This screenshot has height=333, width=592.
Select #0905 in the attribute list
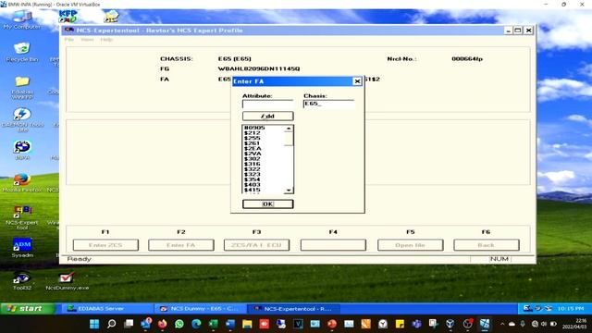(254, 128)
